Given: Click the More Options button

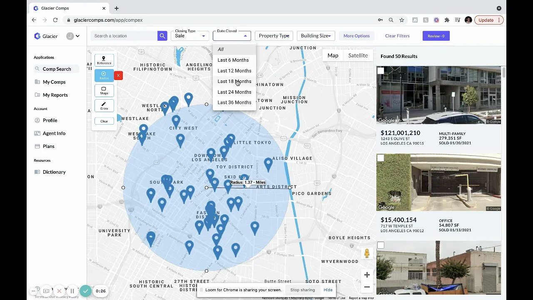Looking at the screenshot, I should [x=356, y=36].
